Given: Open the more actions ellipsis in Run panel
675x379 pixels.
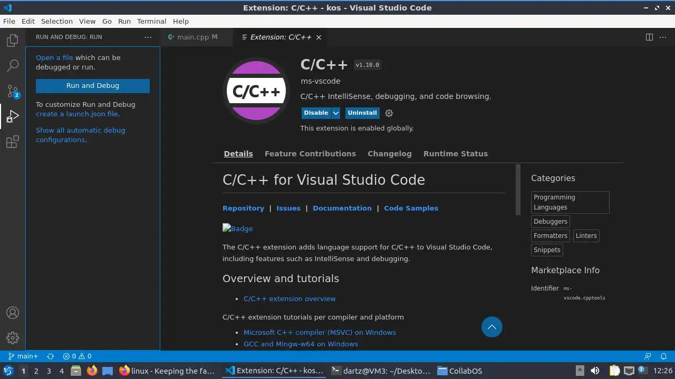Looking at the screenshot, I should coord(148,37).
